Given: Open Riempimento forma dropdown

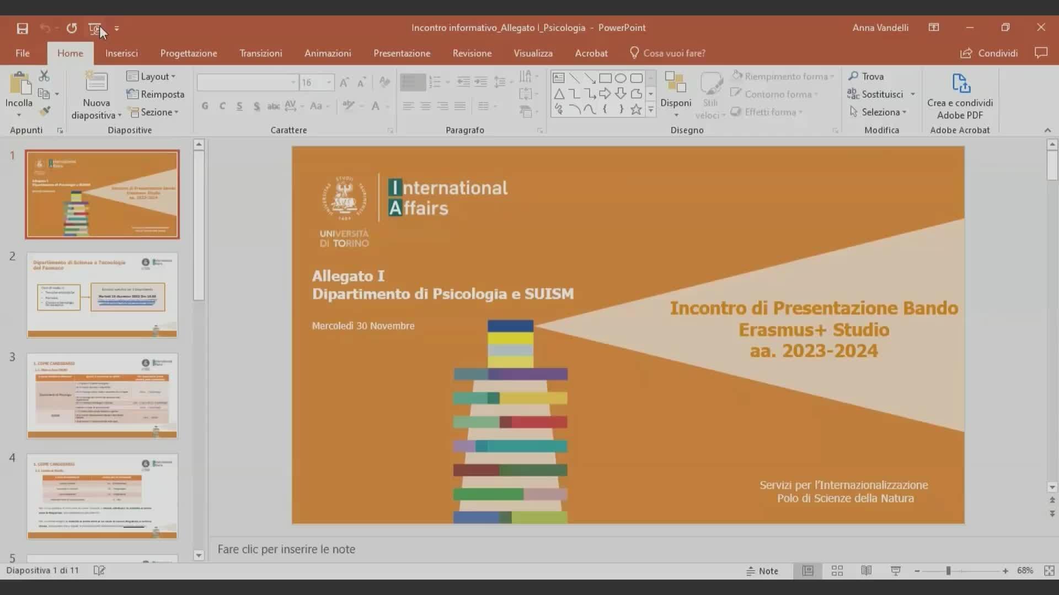Looking at the screenshot, I should click(x=782, y=76).
